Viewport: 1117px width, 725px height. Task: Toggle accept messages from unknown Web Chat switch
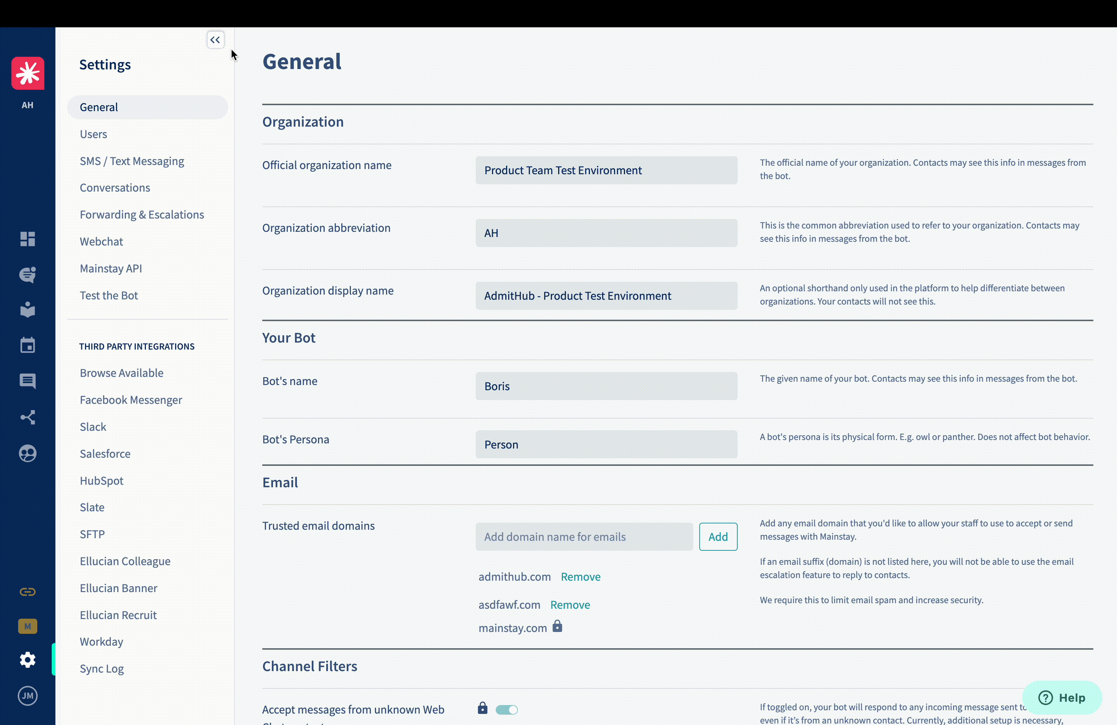click(x=506, y=709)
